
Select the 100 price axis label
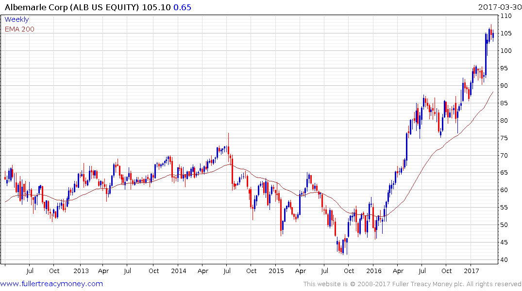click(506, 51)
